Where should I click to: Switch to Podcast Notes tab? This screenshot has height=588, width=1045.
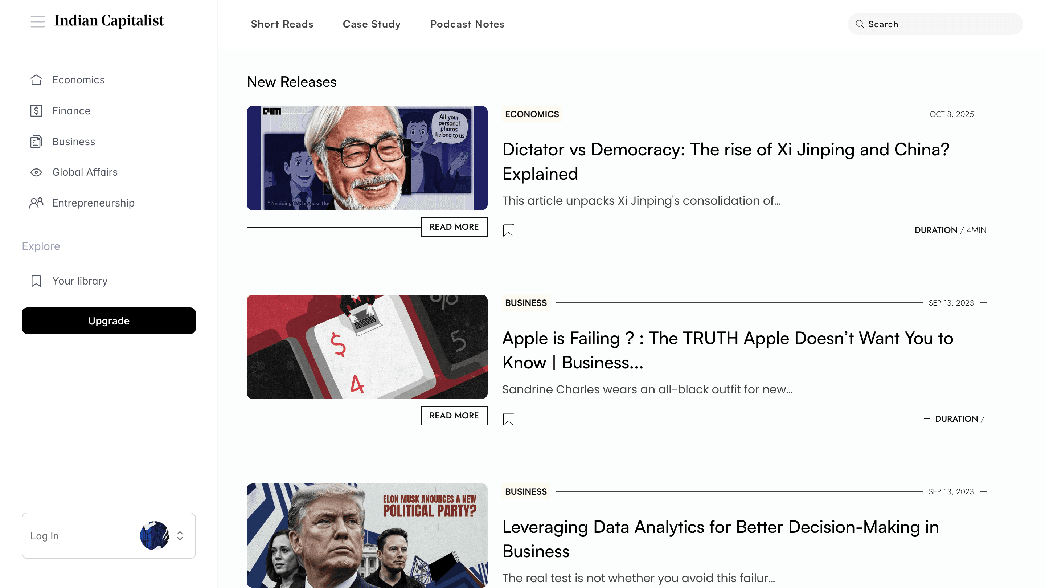[467, 24]
